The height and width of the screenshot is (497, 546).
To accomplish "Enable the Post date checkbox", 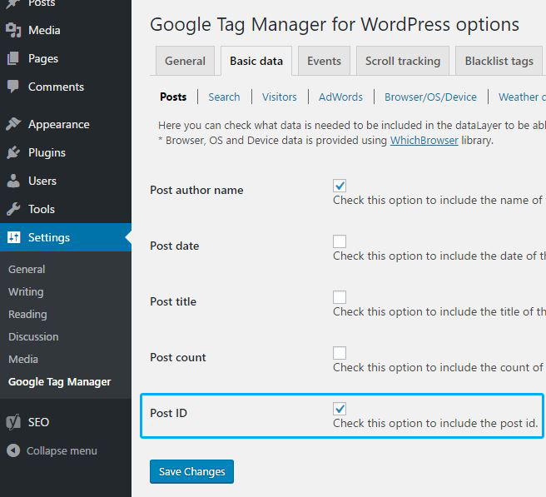I will [340, 241].
